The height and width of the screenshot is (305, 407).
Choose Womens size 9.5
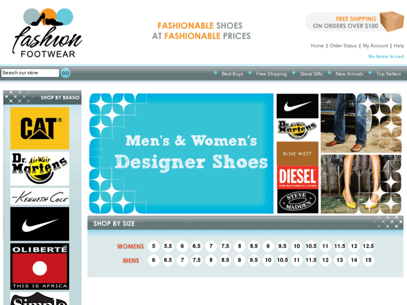point(282,246)
